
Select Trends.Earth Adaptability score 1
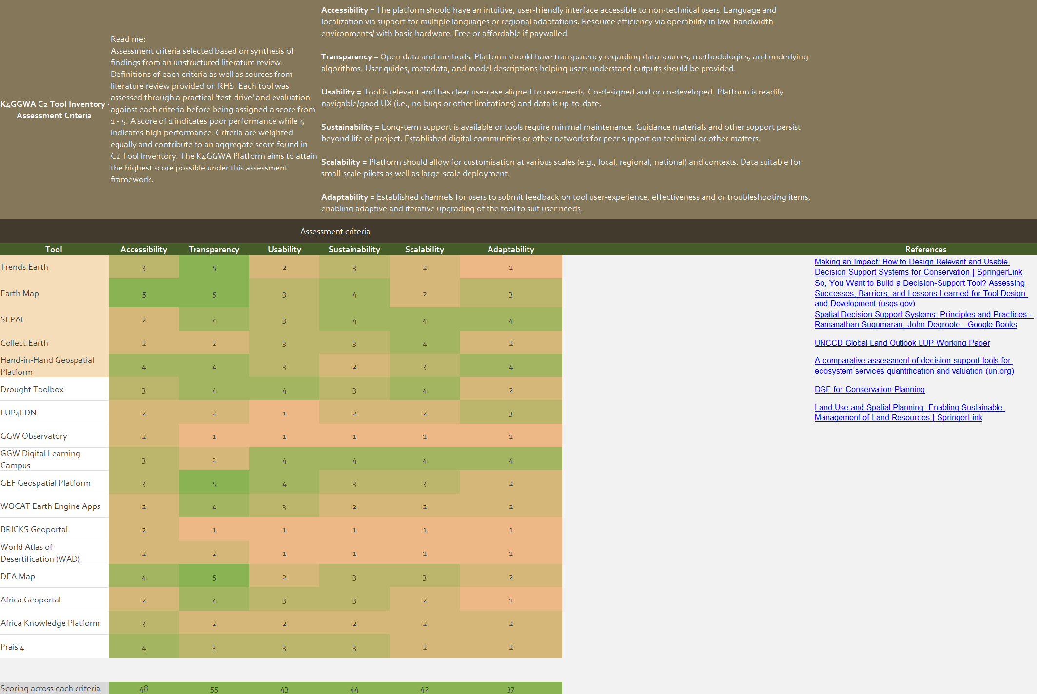pos(511,267)
